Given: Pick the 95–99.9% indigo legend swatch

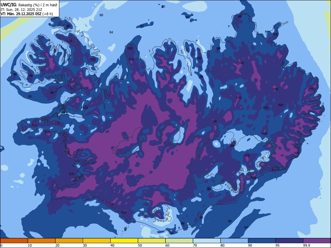Looking at the screenshot, I should [x=289, y=241].
